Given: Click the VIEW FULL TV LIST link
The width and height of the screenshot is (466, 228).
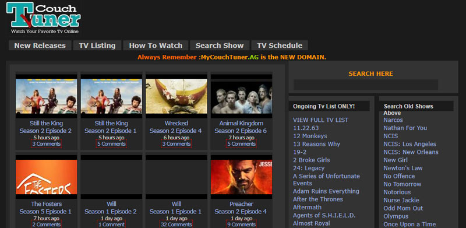Looking at the screenshot, I should (x=321, y=120).
